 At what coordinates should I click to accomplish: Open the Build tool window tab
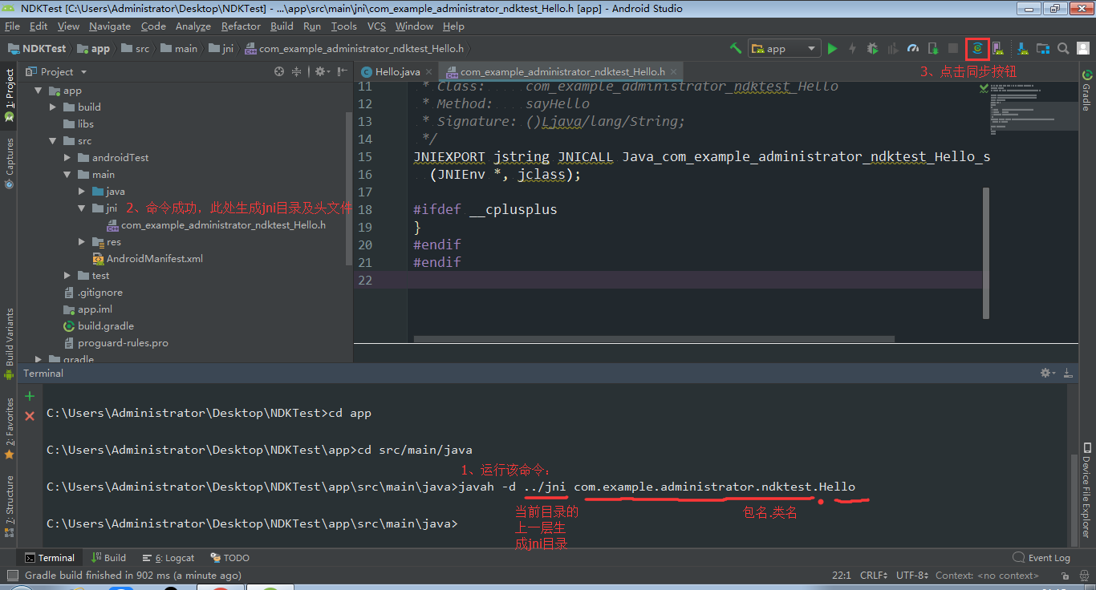108,558
